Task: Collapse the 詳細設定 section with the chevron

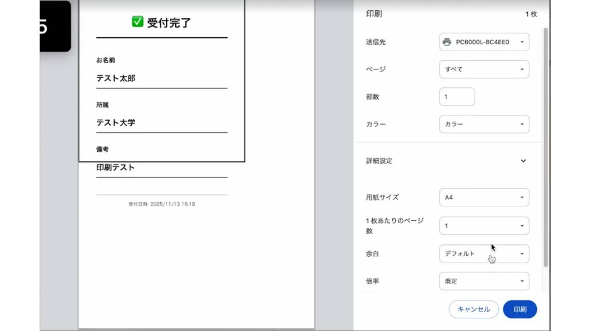Action: (523, 161)
